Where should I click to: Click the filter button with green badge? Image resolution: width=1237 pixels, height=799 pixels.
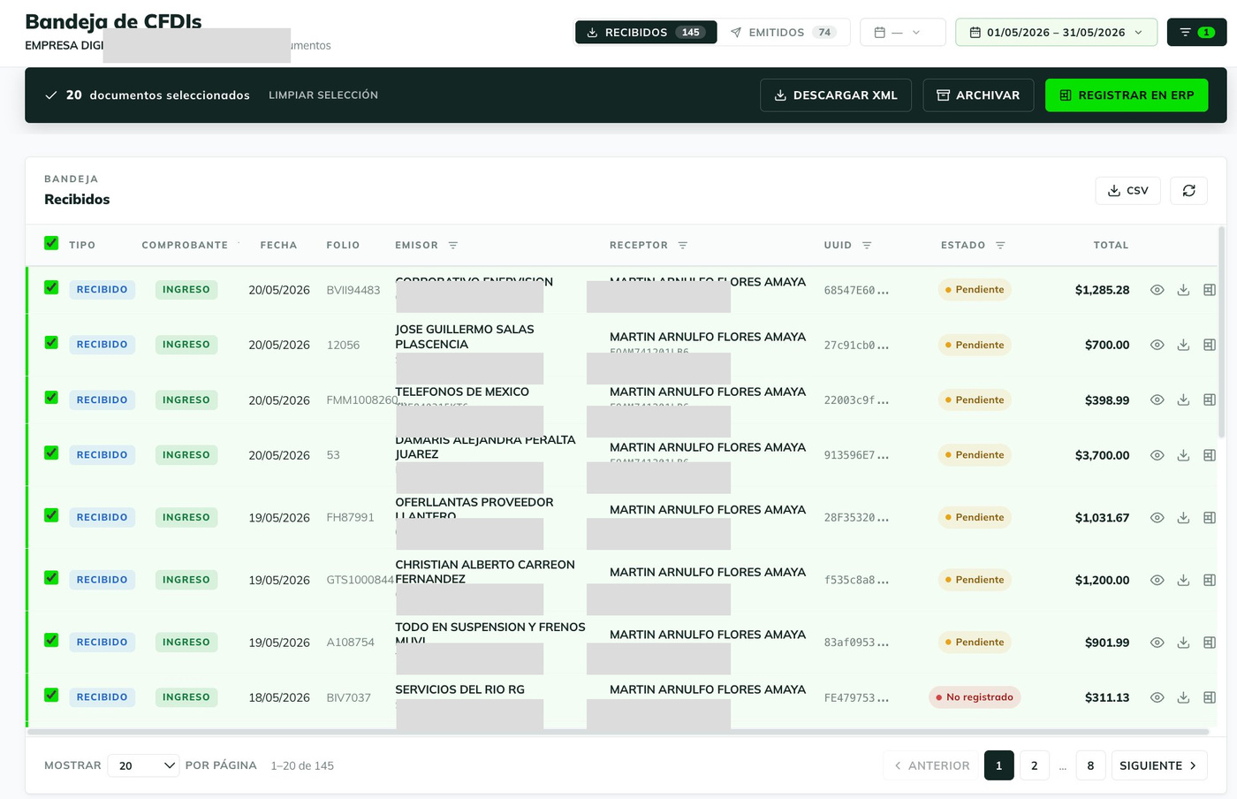coord(1196,33)
